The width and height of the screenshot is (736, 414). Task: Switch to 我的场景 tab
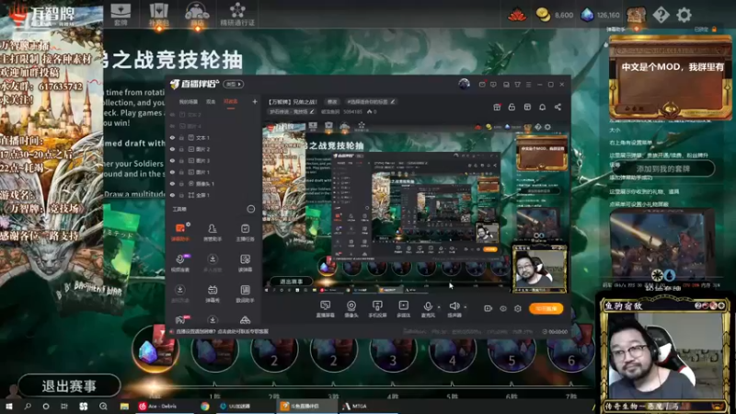click(189, 101)
